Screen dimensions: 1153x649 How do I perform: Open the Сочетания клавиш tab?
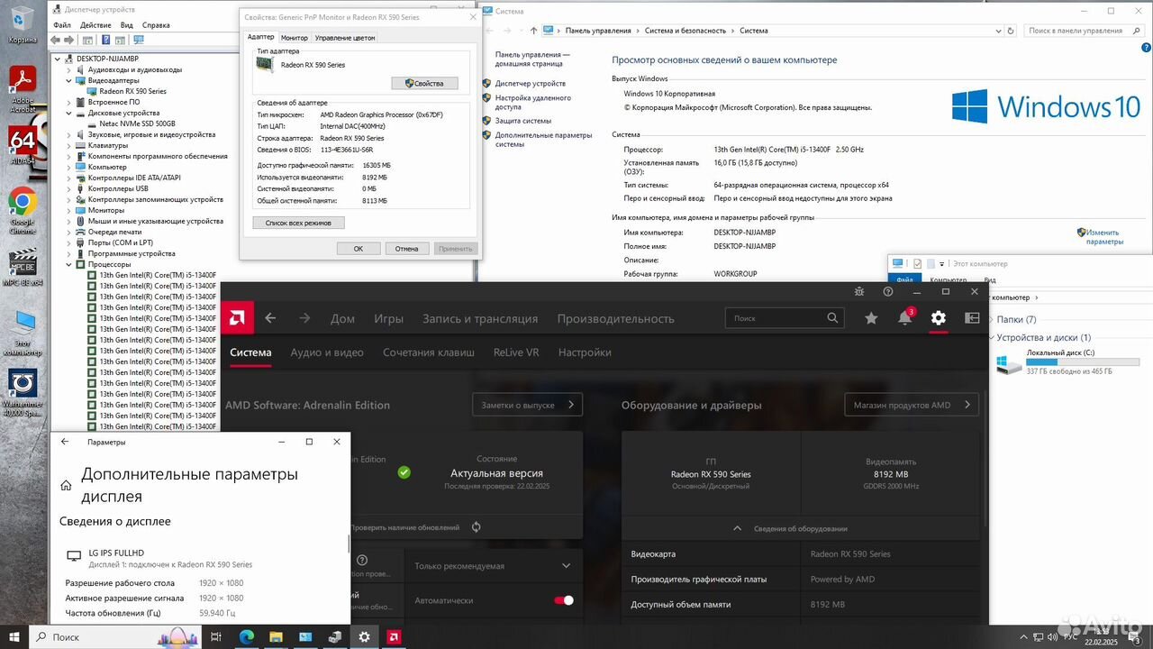(429, 352)
